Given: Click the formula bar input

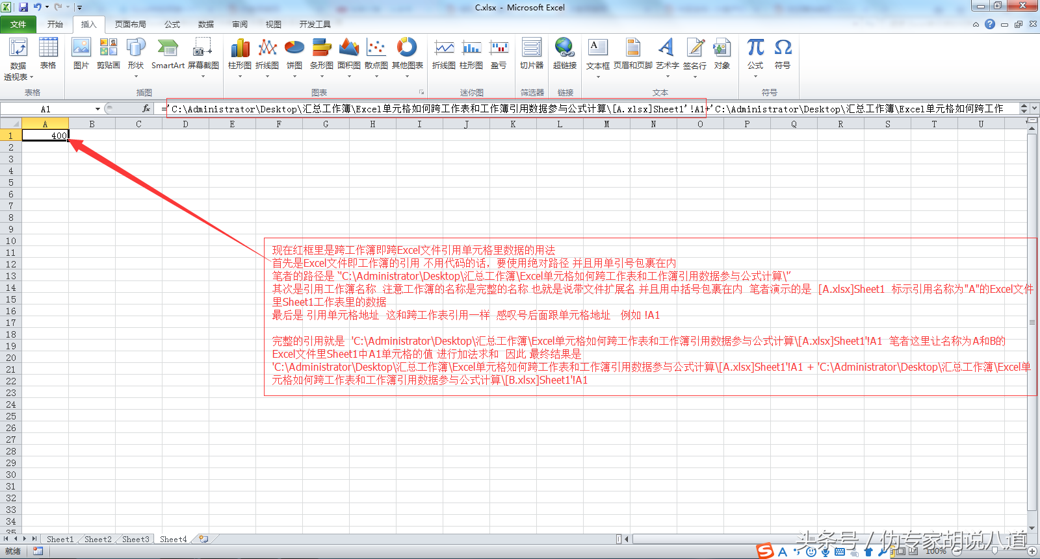Looking at the screenshot, I should pyautogui.click(x=589, y=108).
